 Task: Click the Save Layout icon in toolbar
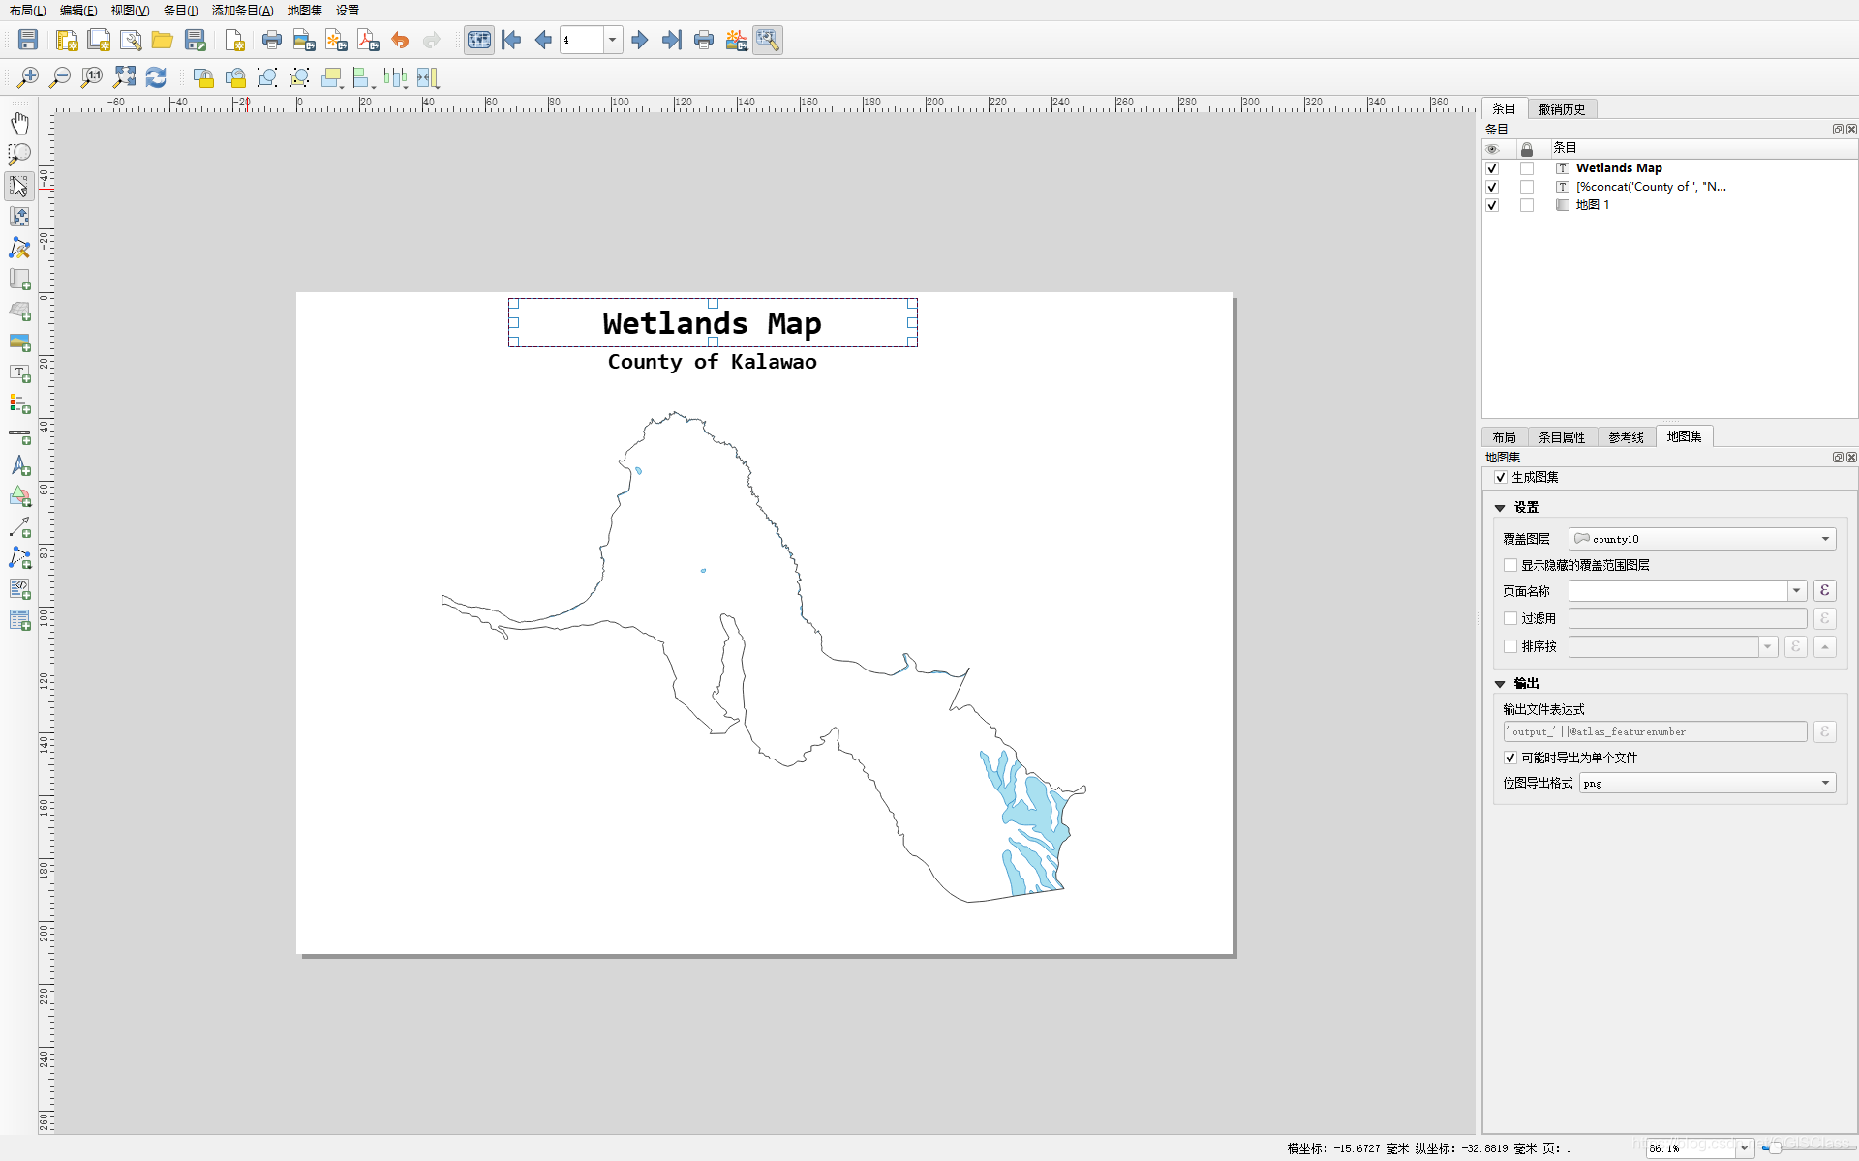tap(27, 40)
